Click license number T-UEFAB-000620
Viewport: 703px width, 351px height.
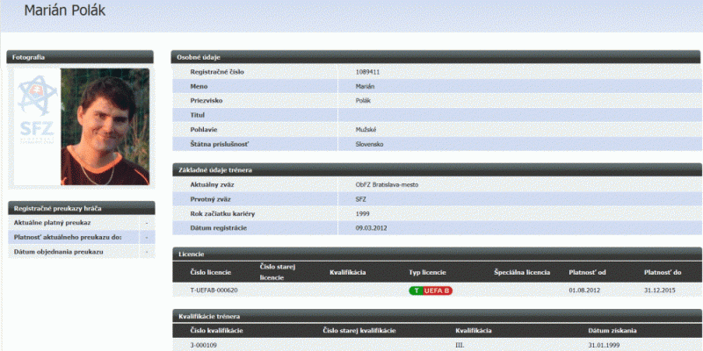coord(214,290)
